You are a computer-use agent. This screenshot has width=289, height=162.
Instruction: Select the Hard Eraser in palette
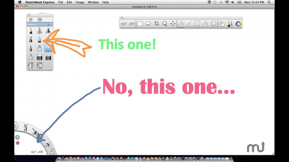click(40, 57)
